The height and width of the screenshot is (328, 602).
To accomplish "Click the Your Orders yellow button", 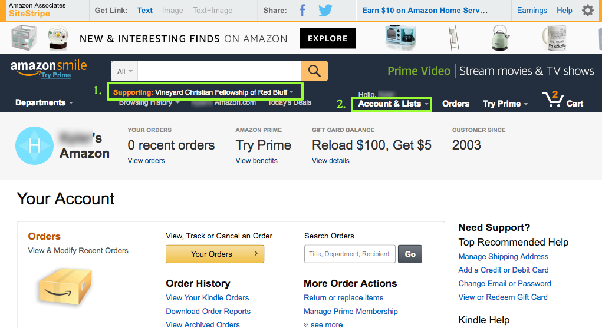I will click(x=215, y=254).
